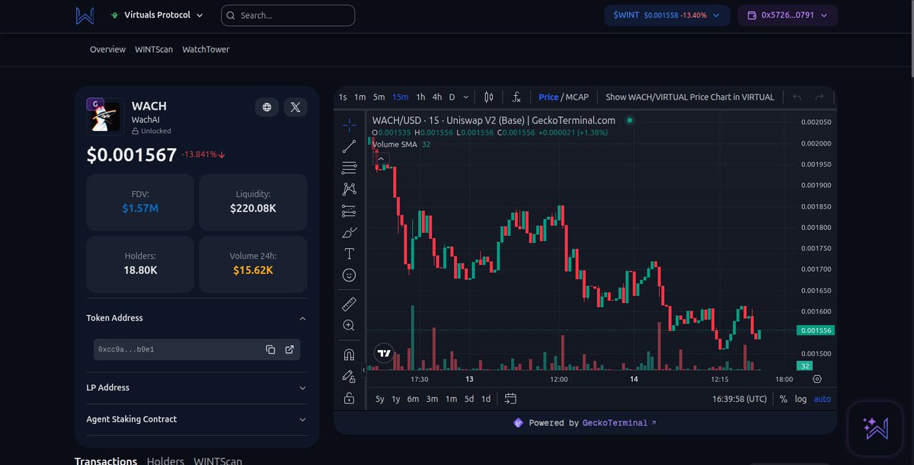The height and width of the screenshot is (465, 914).
Task: Open chart price-scale settings gear
Action: 817,379
